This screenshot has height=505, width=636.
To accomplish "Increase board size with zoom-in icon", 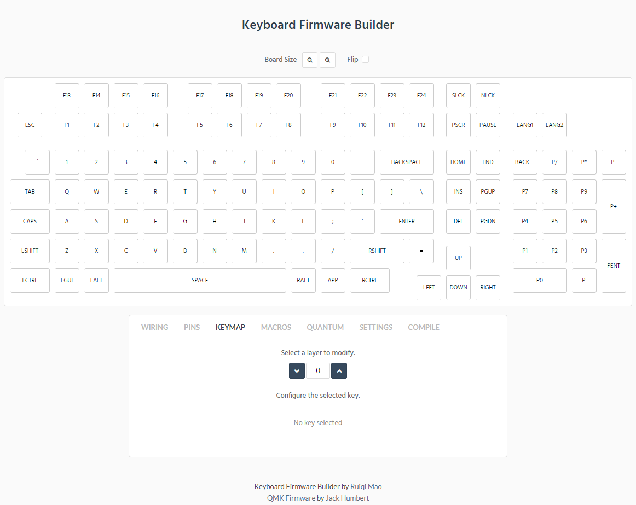I will pyautogui.click(x=327, y=60).
